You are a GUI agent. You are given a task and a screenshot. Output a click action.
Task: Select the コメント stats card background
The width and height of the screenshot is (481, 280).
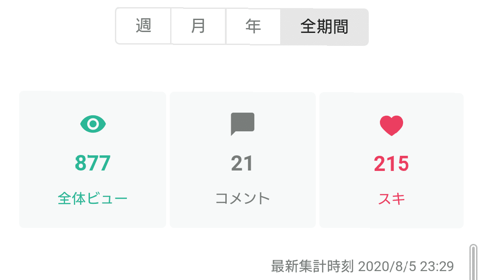(x=243, y=159)
